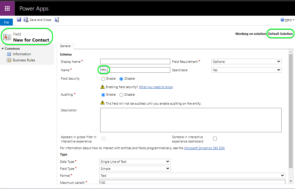Image resolution: width=295 pixels, height=189 pixels.
Task: Open the Microsoft Dynamics 365 SDK link
Action: tap(204, 148)
